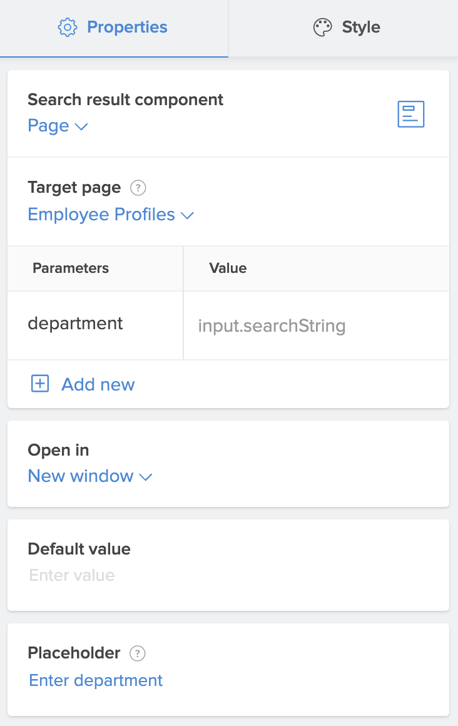This screenshot has height=726, width=458.
Task: Click the Add new plus icon
Action: coord(40,384)
